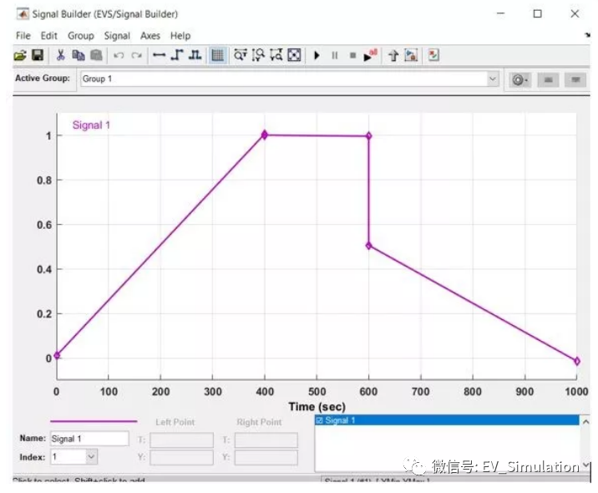Click the Name field containing Signal 1
The image size is (598, 493).
(x=89, y=439)
